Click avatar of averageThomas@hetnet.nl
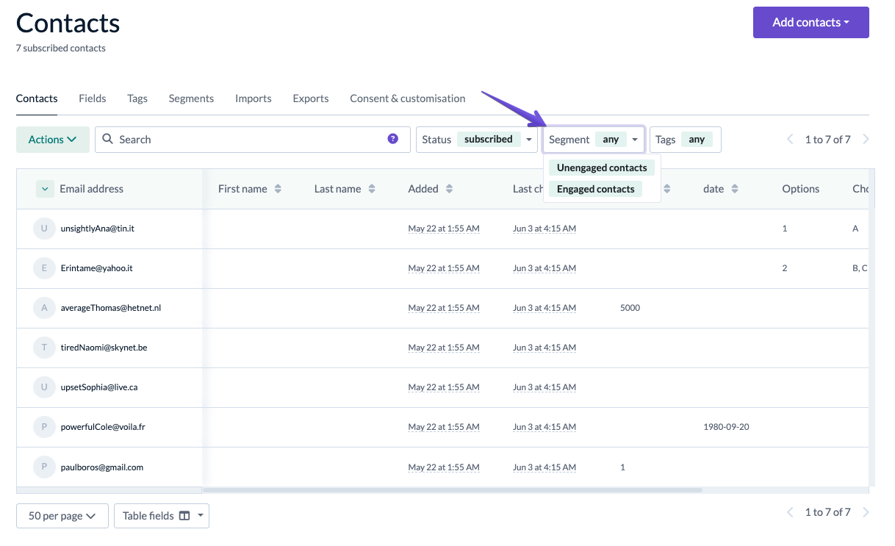This screenshot has width=895, height=546. click(44, 308)
